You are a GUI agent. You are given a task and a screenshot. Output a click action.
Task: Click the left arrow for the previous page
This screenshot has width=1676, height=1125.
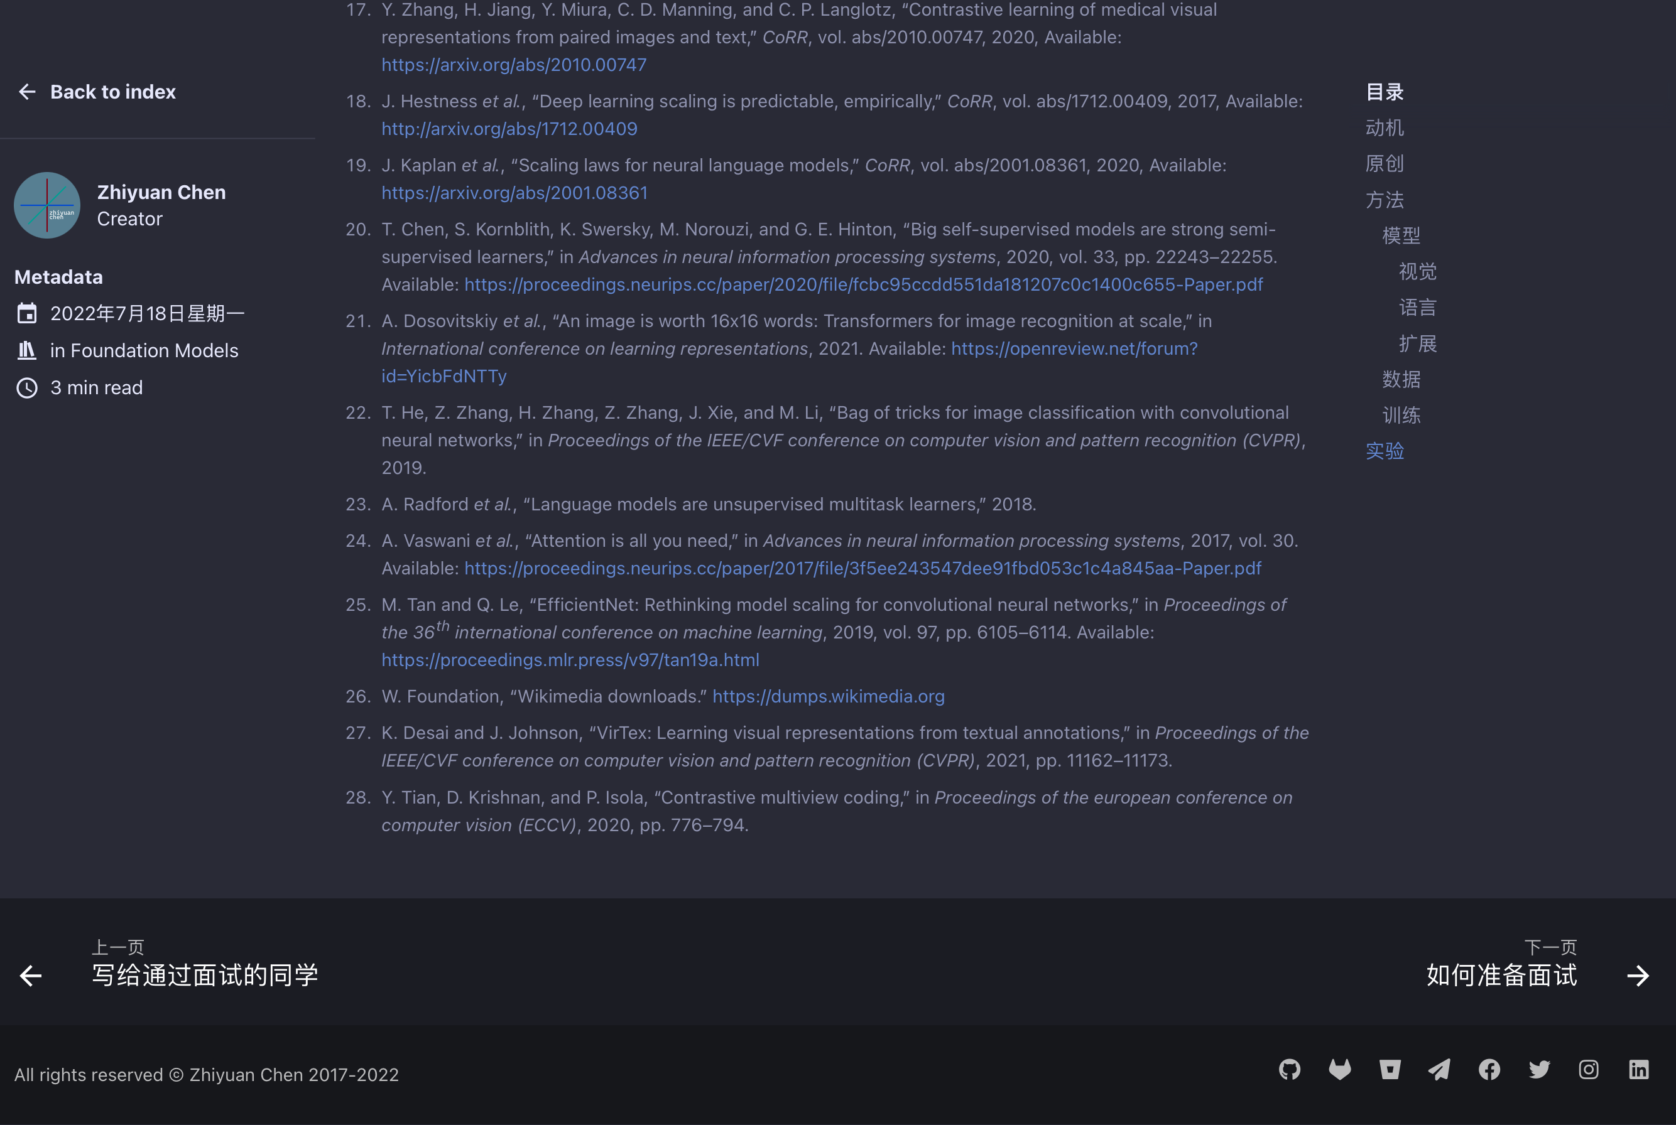coord(30,976)
